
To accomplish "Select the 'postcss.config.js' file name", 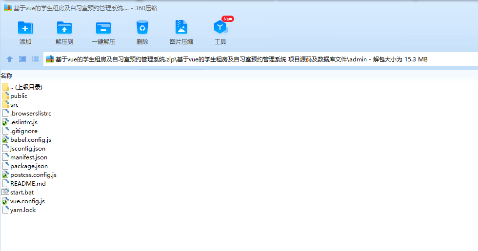I will tap(34, 175).
